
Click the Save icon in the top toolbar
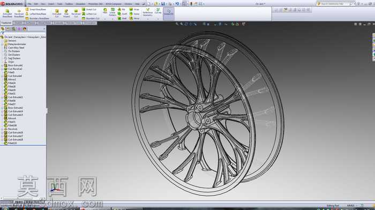[163, 4]
